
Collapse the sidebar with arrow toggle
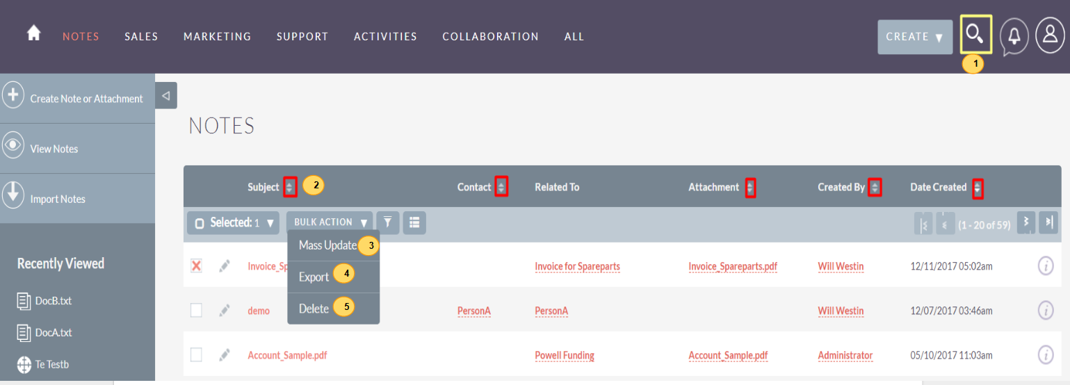point(165,96)
